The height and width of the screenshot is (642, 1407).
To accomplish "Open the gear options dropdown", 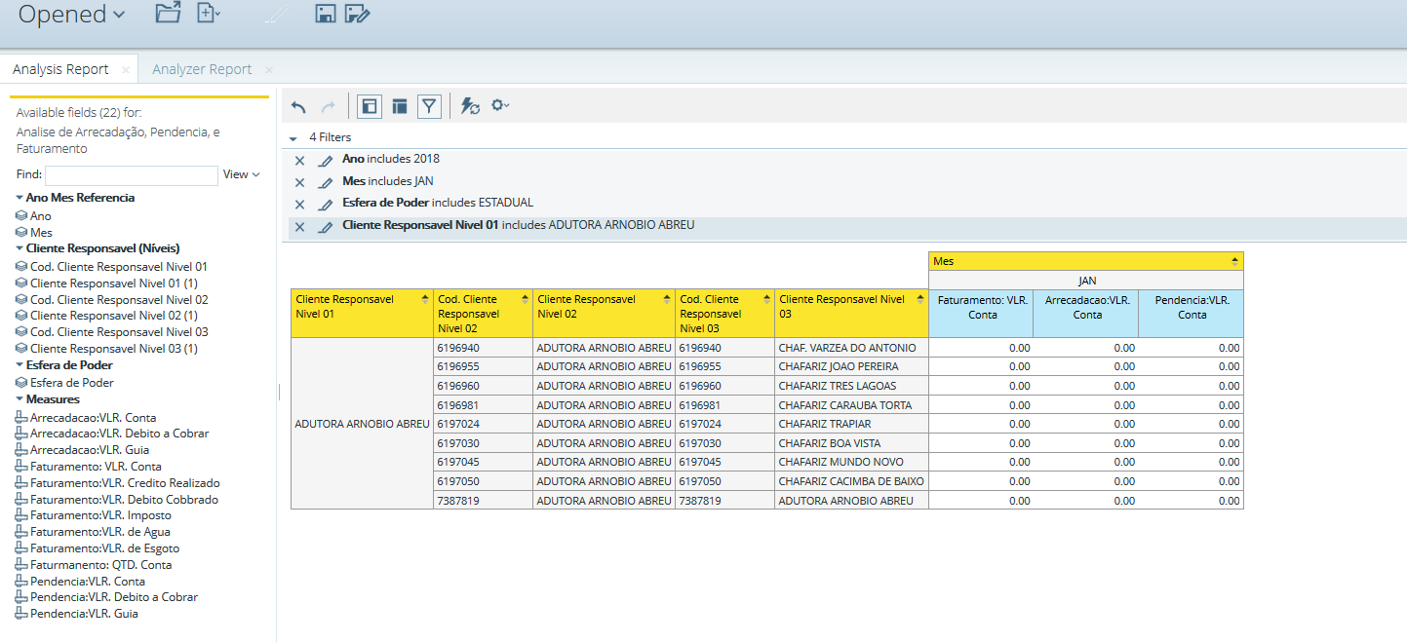I will click(500, 106).
